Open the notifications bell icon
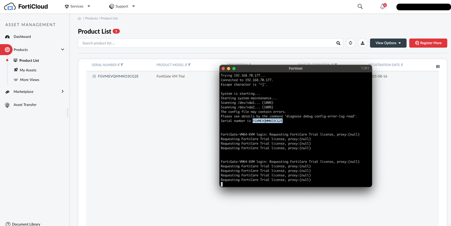 coord(382,6)
